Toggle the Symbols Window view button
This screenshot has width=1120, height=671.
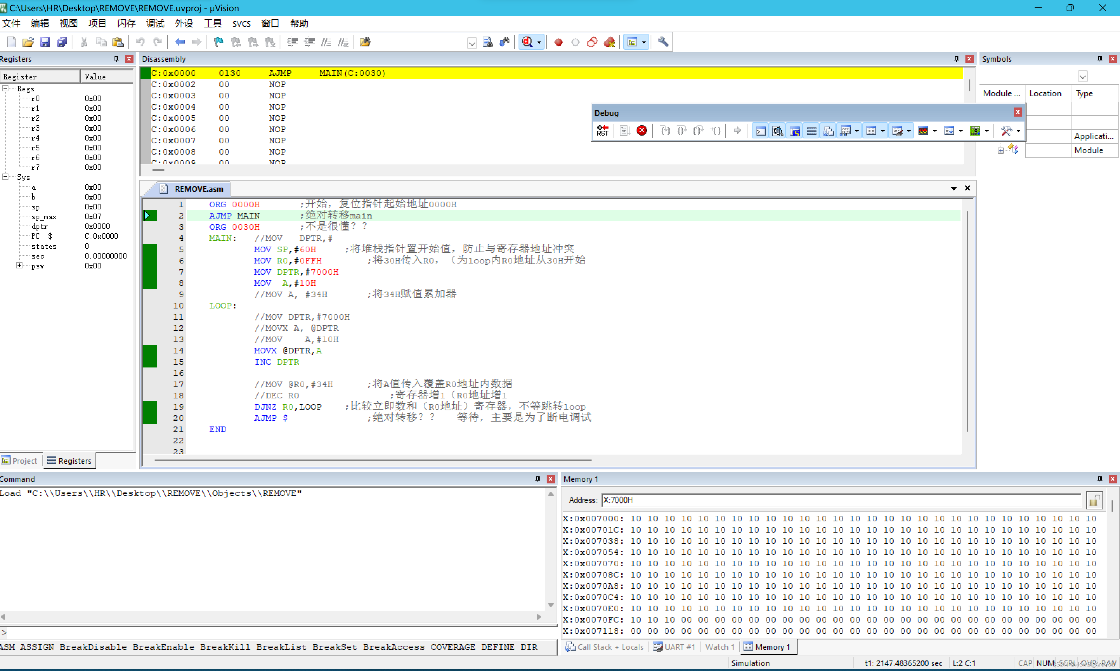795,131
